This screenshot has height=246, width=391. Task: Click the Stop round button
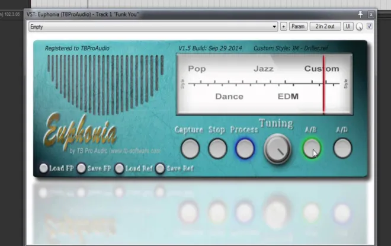(x=217, y=149)
